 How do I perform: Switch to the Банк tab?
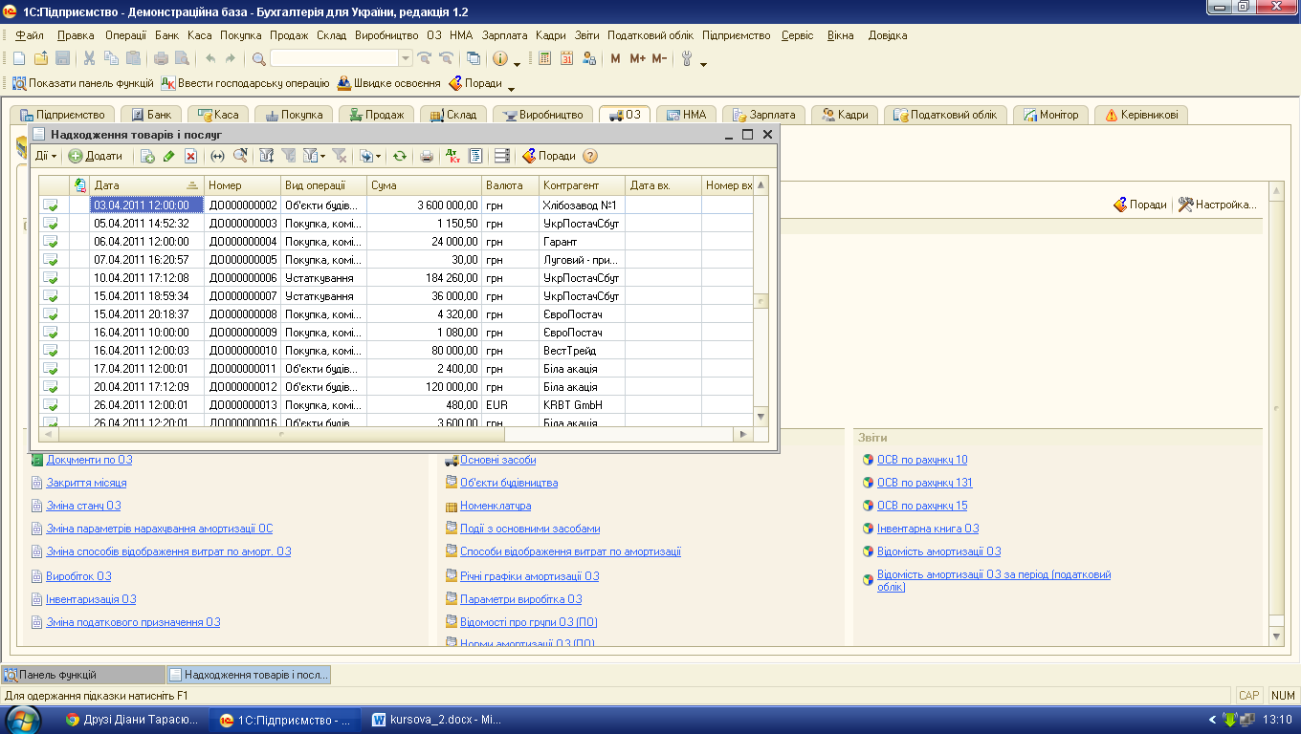[x=150, y=115]
